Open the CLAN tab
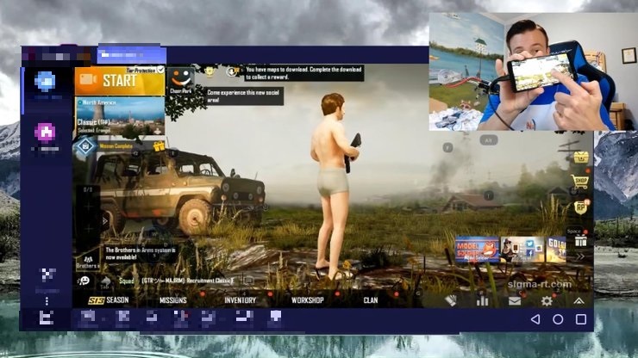This screenshot has width=638, height=358. (370, 300)
